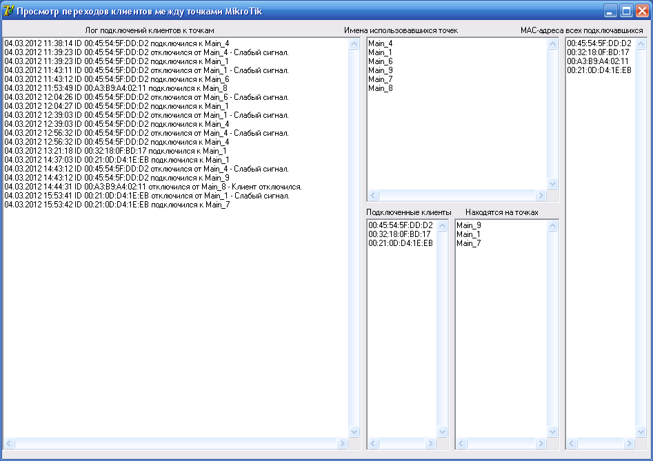Select log entry 12:04:27 connected to Main_1

[117, 106]
